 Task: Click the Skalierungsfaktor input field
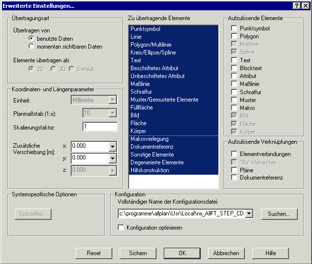[100, 127]
